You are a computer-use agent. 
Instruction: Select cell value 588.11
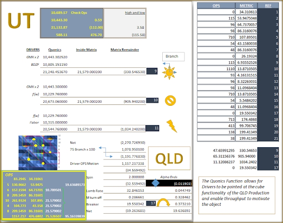tap(61, 35)
